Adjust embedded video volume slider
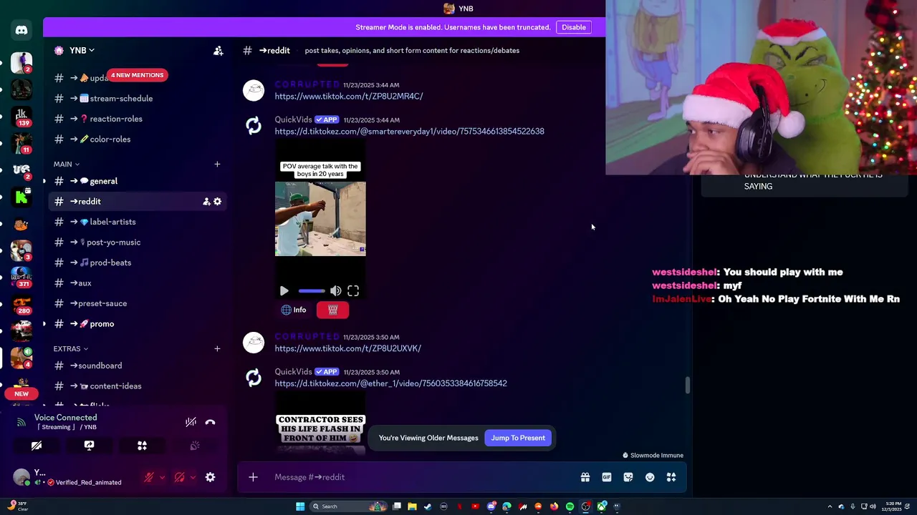The image size is (917, 515). pos(311,291)
